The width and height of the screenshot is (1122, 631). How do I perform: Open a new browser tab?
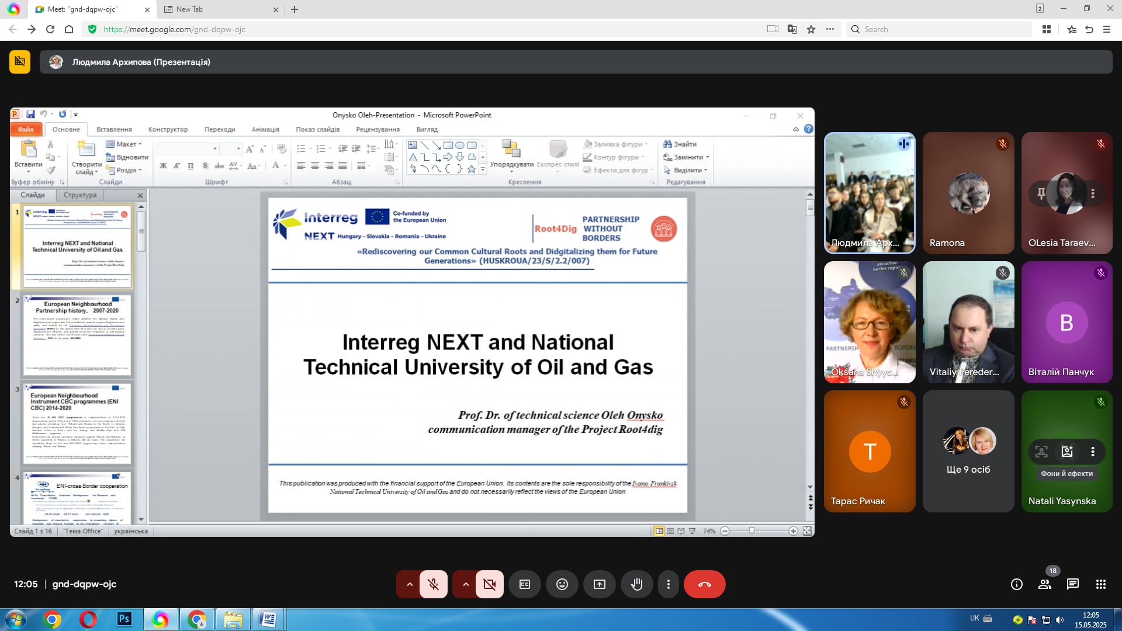pos(295,9)
